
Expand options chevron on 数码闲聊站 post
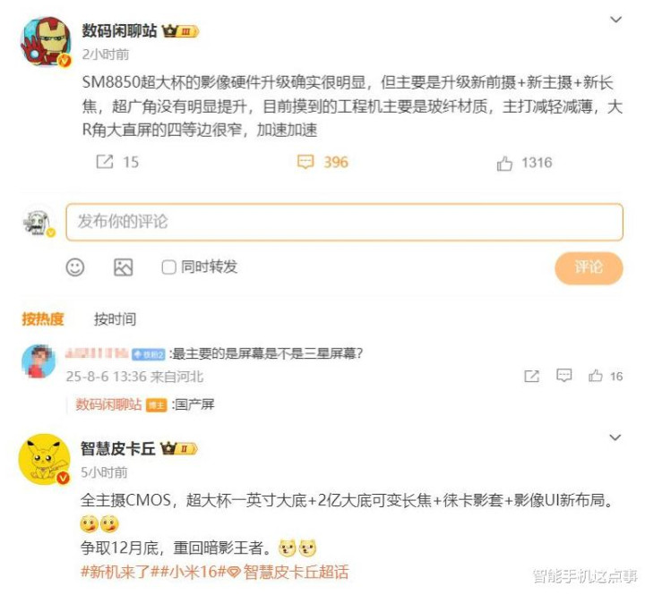coord(615,20)
